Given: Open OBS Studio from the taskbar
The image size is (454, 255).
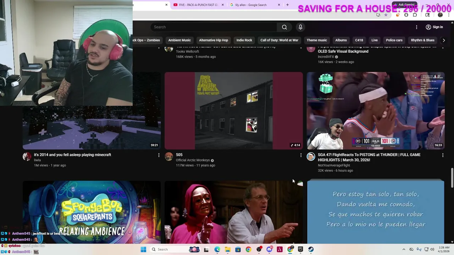Looking at the screenshot, I should point(259,249).
